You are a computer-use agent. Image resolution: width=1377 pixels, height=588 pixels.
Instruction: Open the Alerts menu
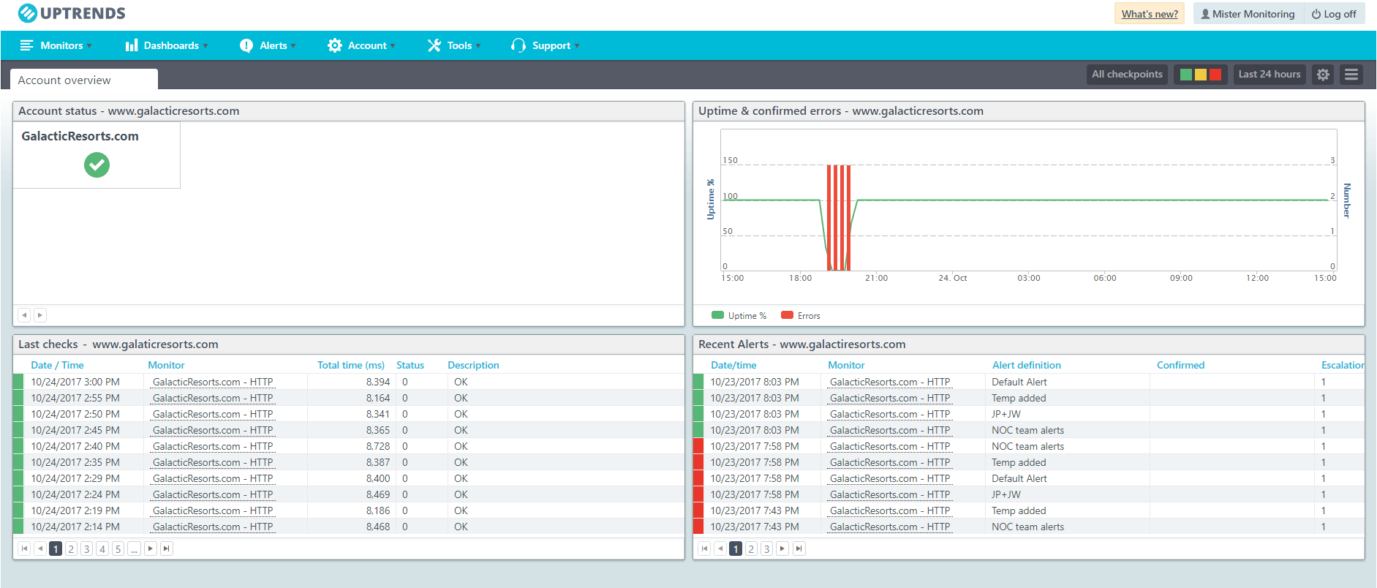click(268, 45)
